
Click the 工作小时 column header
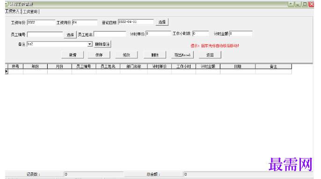pos(183,66)
